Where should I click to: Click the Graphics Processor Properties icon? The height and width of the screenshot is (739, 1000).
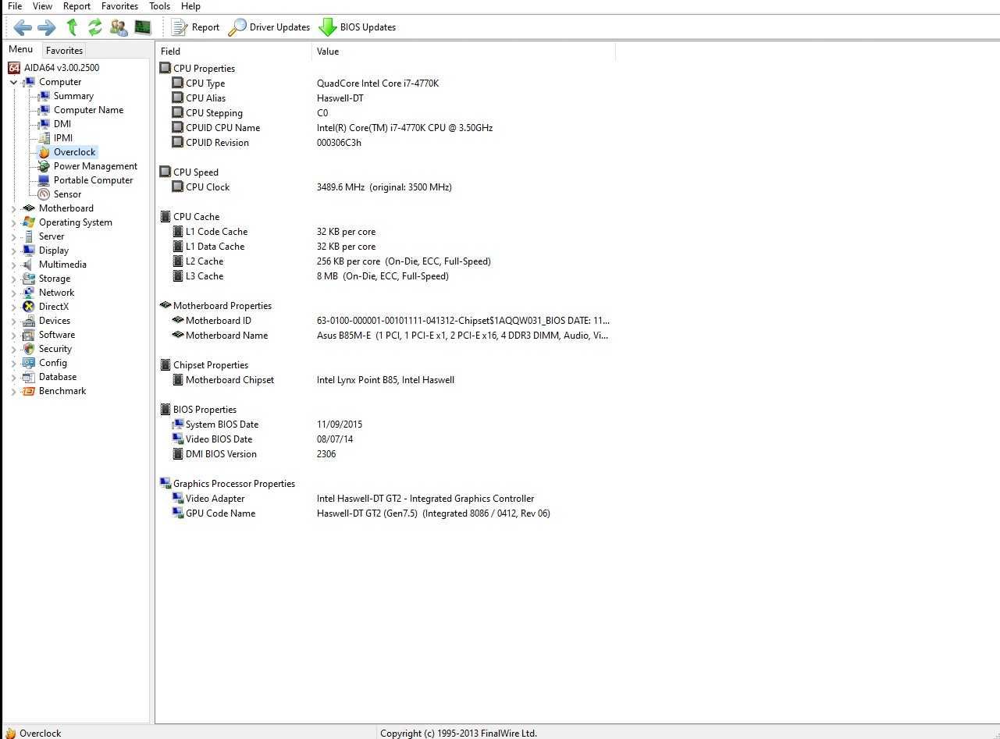pyautogui.click(x=165, y=484)
